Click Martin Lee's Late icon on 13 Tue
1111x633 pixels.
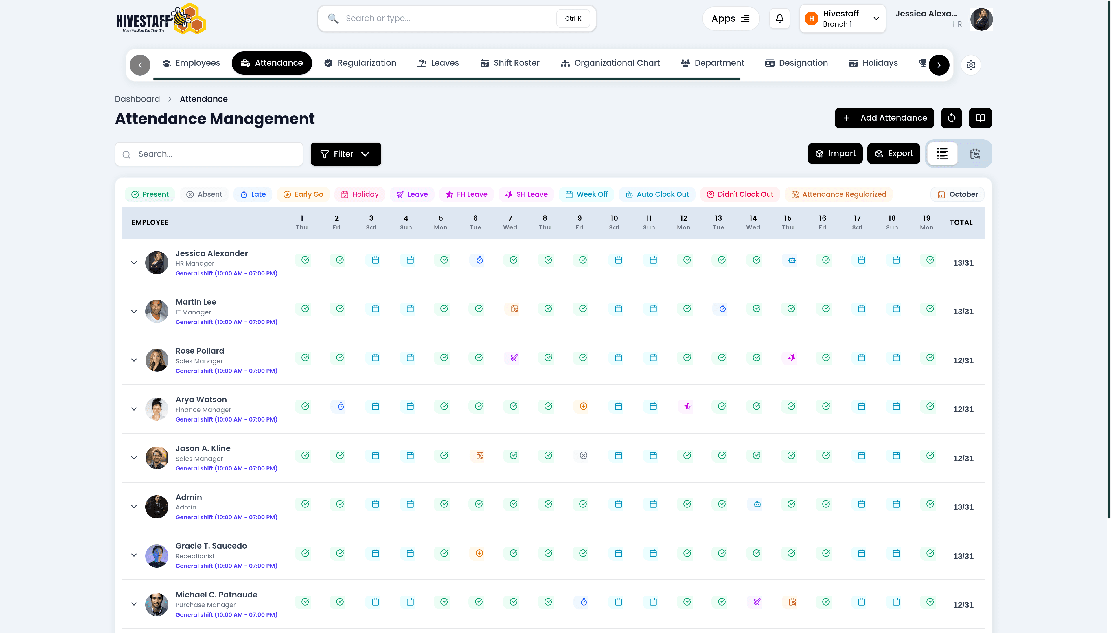[x=722, y=309]
